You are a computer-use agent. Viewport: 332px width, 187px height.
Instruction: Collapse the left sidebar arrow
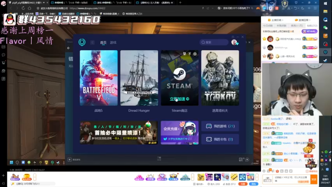point(3,184)
